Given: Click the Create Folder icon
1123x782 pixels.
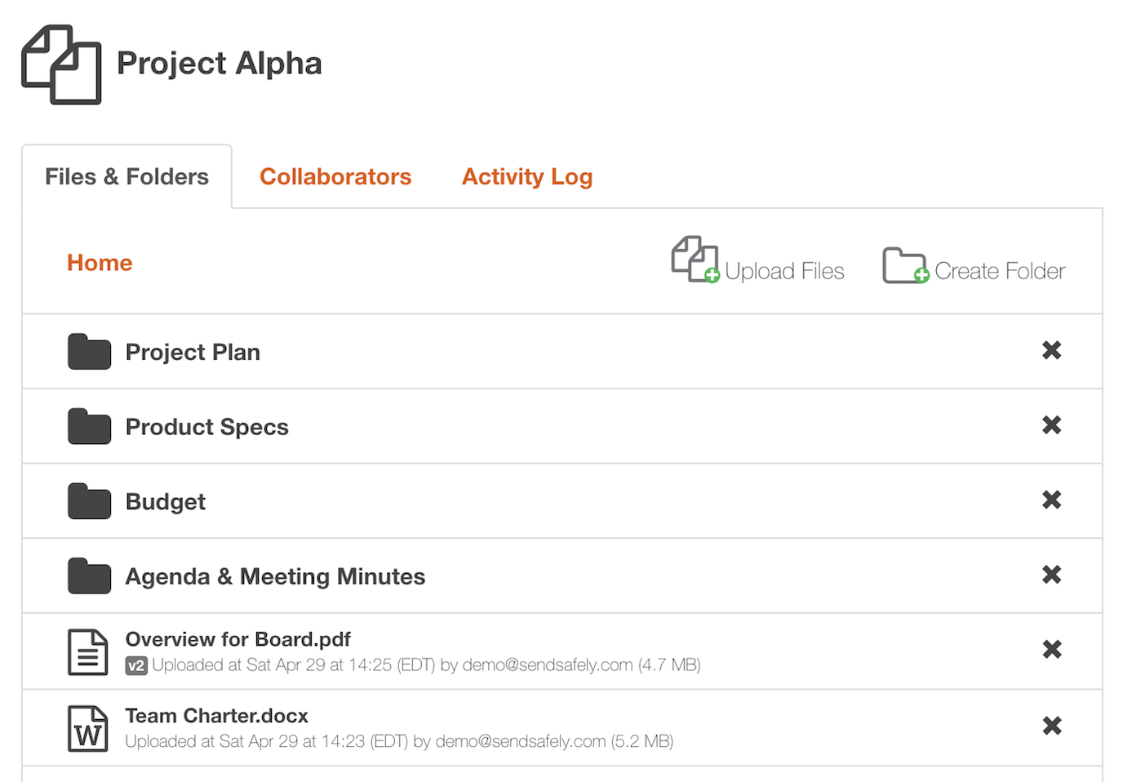Looking at the screenshot, I should click(905, 265).
